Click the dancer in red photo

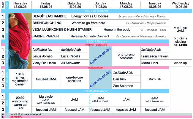[x=20, y=41]
